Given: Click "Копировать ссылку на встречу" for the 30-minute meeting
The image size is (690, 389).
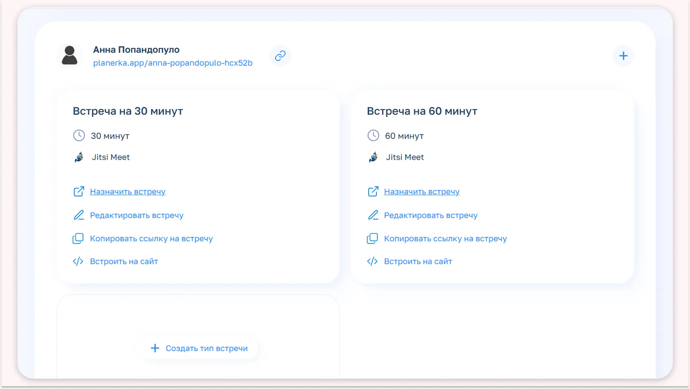Looking at the screenshot, I should point(151,238).
